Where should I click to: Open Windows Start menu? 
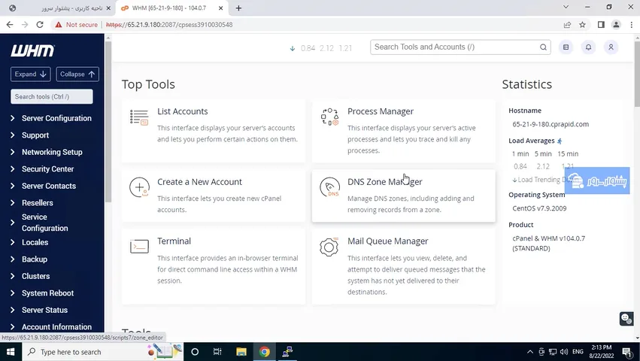[x=11, y=352]
